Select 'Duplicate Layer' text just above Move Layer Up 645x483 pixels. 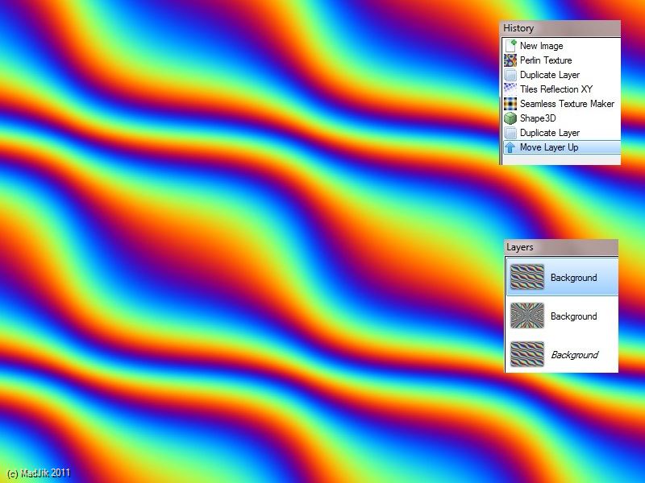pos(550,133)
